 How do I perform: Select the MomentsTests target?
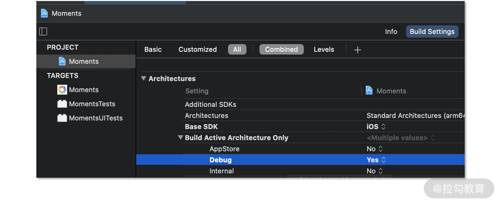[92, 104]
